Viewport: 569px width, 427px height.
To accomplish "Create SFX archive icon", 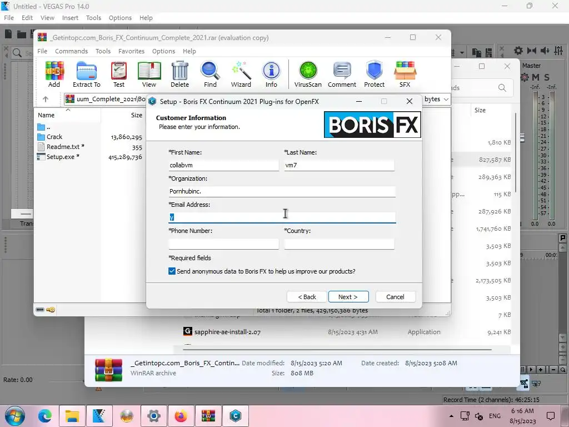I will click(x=405, y=75).
